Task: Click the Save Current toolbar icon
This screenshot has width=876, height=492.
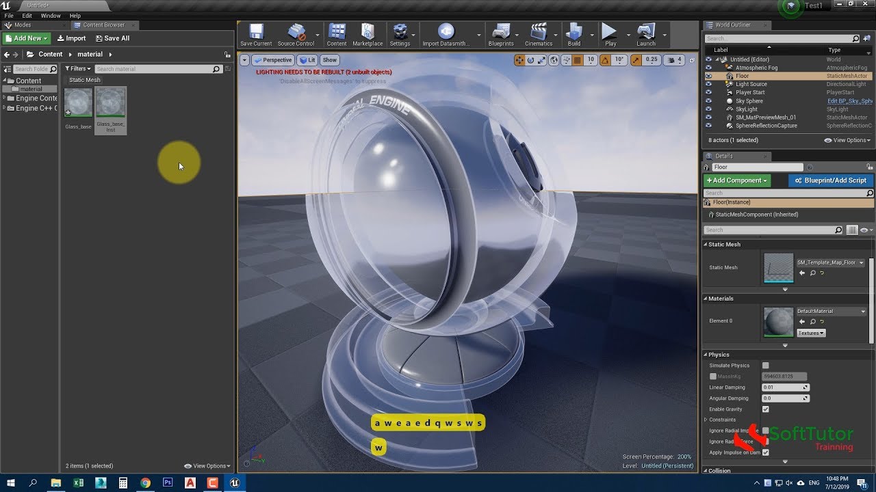Action: tap(256, 35)
